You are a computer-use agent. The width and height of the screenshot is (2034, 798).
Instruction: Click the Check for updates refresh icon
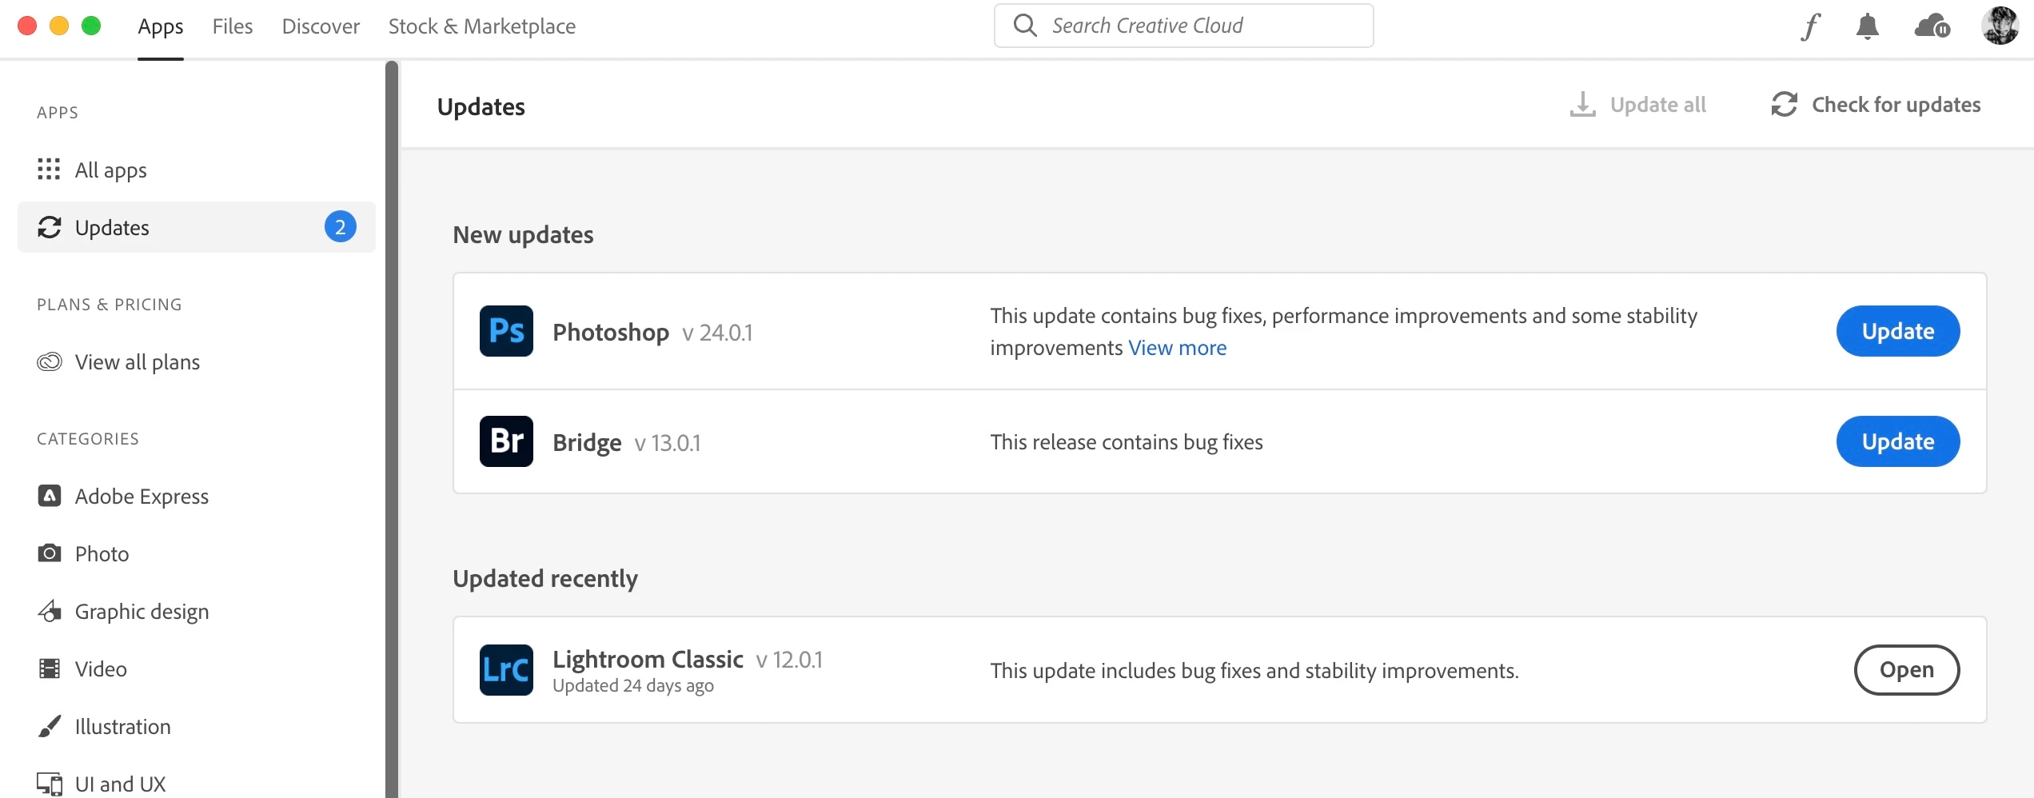1784,105
